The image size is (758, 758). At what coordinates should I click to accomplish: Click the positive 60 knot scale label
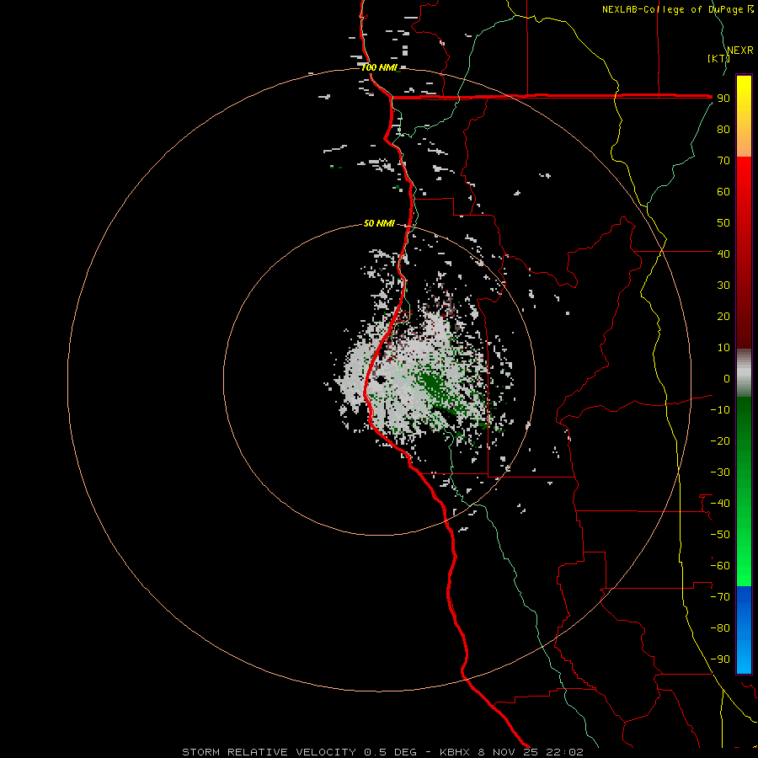[723, 191]
